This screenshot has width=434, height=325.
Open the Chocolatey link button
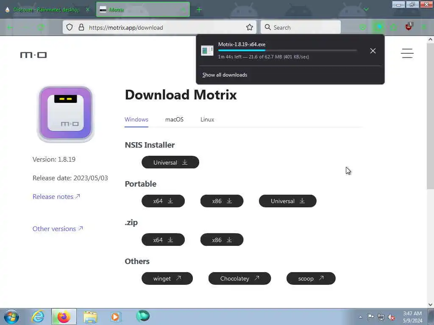click(240, 278)
